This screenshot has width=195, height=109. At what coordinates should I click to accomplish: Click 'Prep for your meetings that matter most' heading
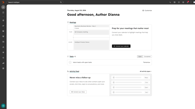tap(130, 28)
